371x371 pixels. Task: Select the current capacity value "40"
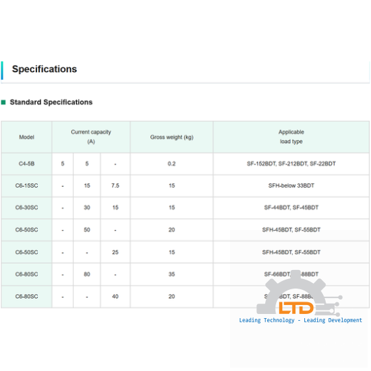[x=115, y=297]
